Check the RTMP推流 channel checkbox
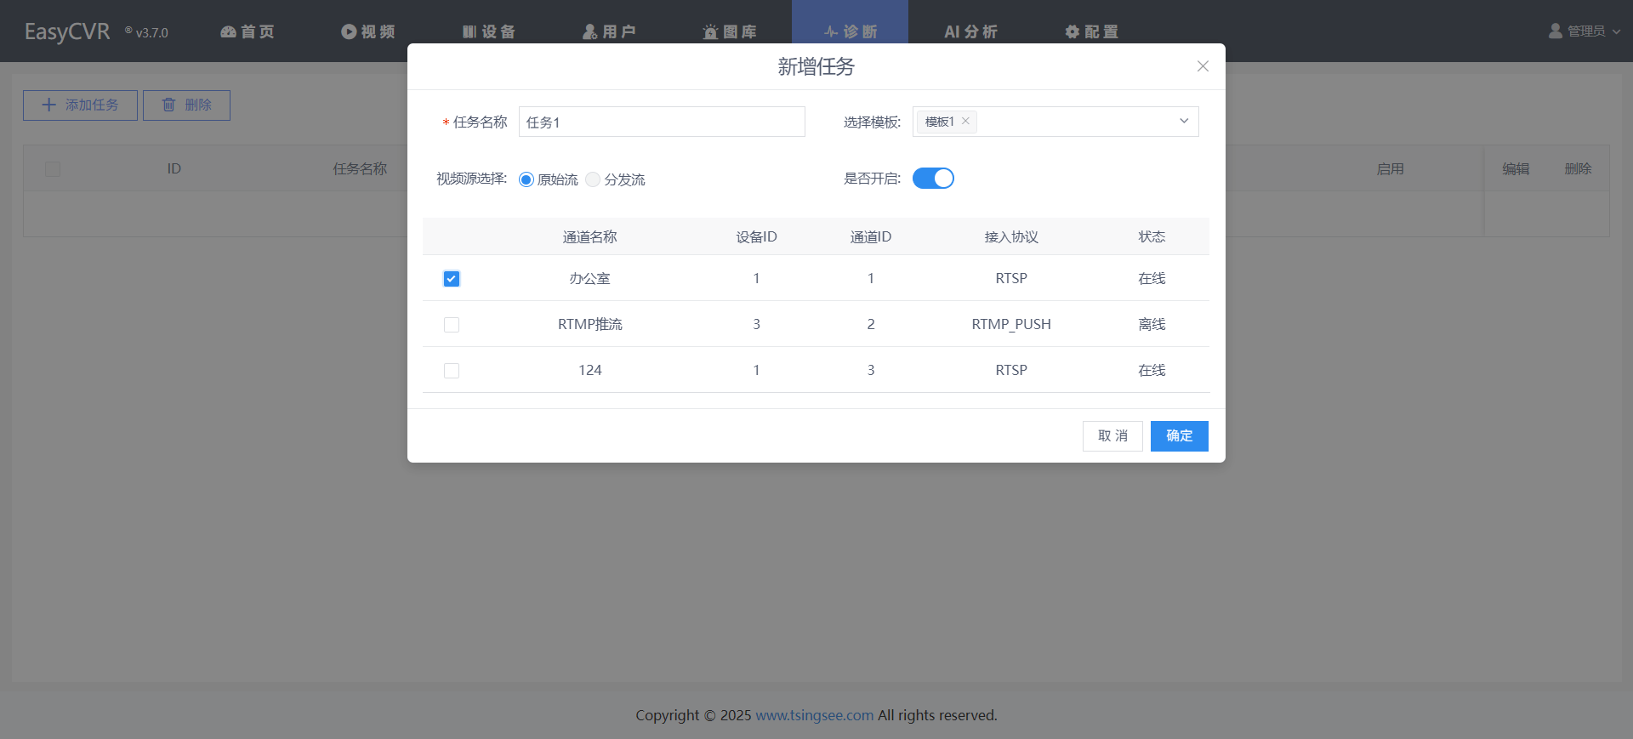The width and height of the screenshot is (1633, 739). click(452, 325)
